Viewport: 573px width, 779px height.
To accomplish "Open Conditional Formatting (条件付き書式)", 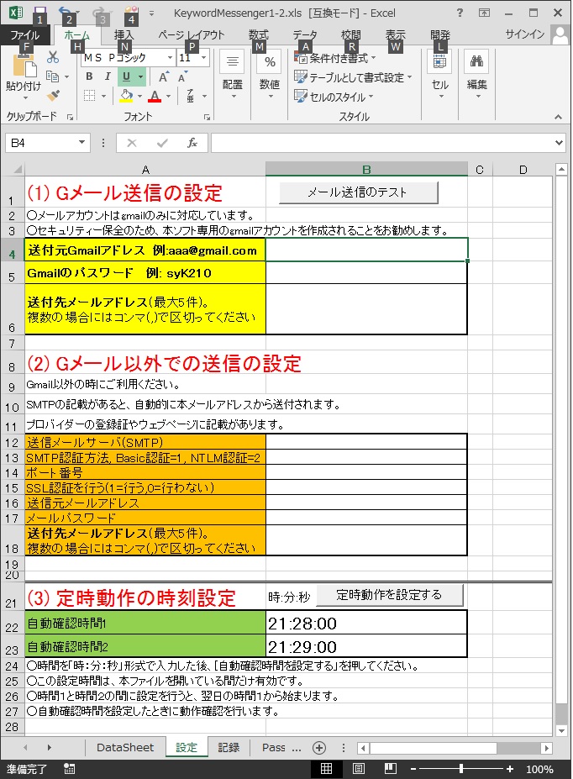I will point(335,59).
